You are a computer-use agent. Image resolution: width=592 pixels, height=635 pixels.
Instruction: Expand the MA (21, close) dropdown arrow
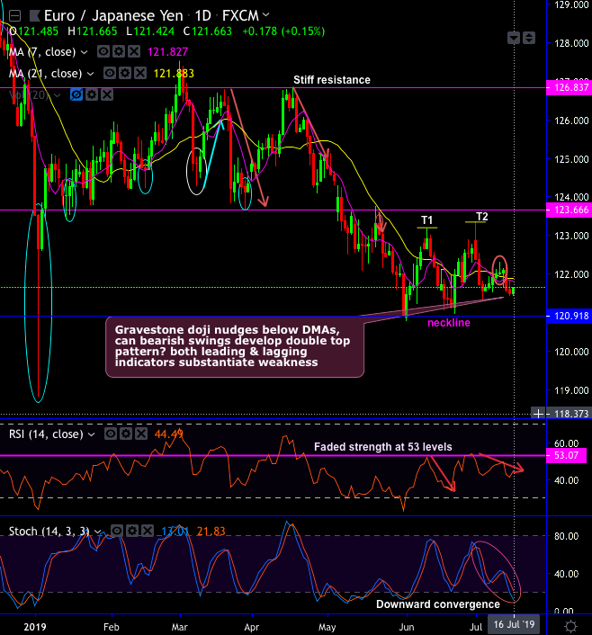tap(91, 74)
